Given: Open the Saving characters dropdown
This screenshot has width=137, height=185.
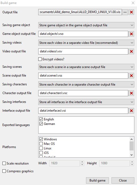Looking at the screenshot, I should coord(86,85).
